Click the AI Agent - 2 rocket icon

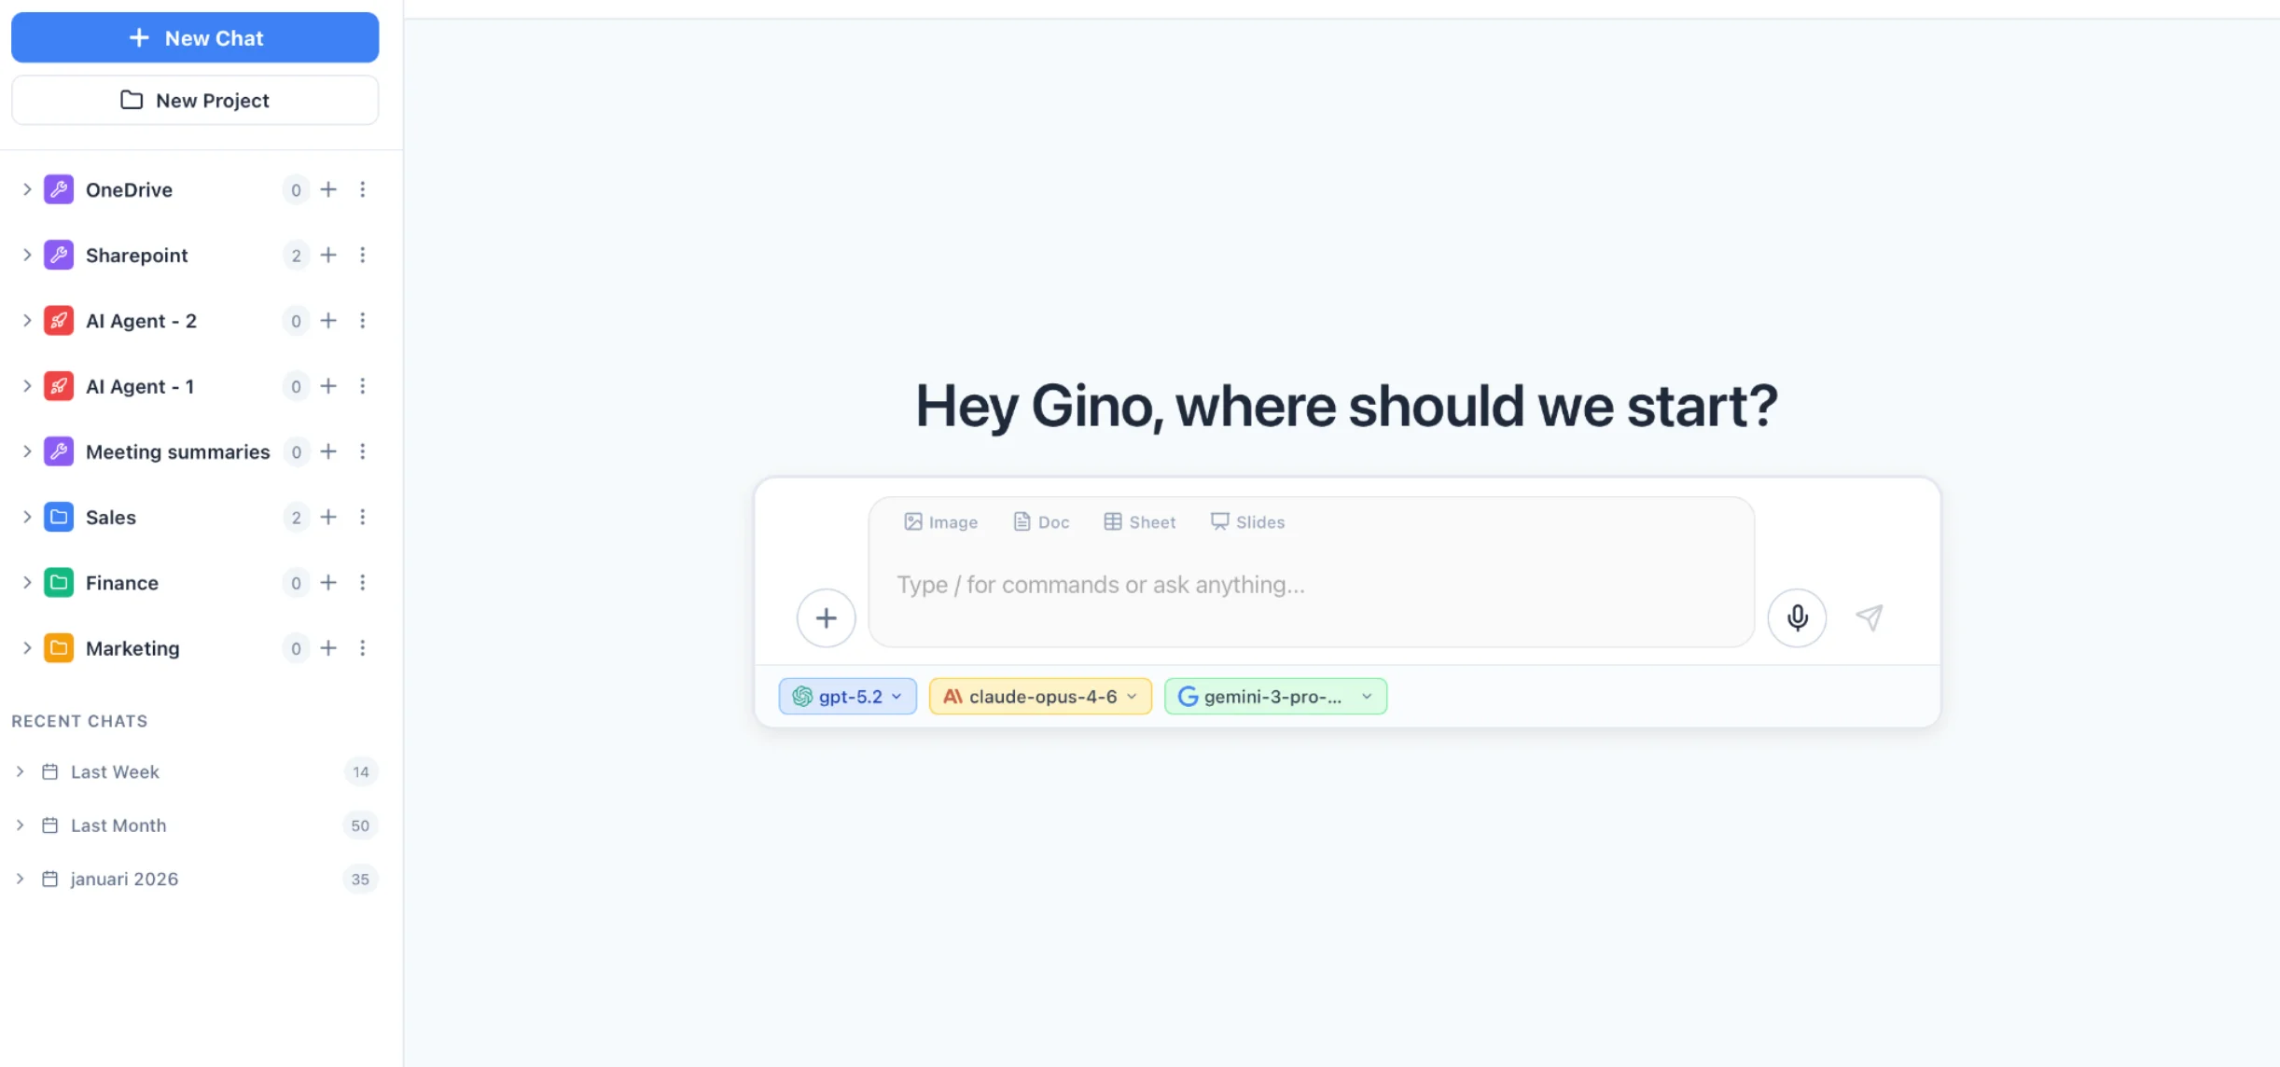pyautogui.click(x=59, y=321)
